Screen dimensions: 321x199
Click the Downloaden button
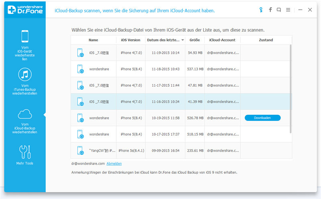pos(262,118)
